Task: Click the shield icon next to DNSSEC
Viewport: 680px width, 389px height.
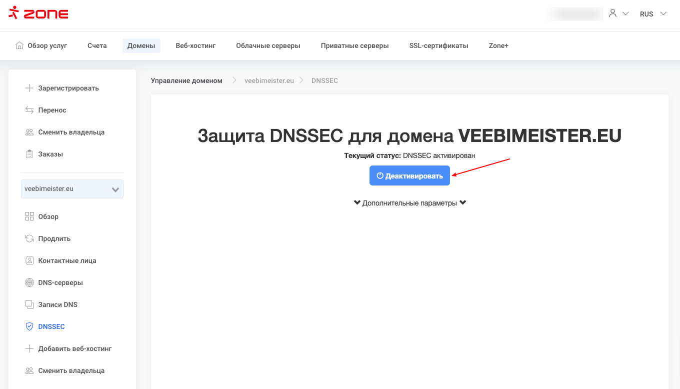Action: [29, 326]
